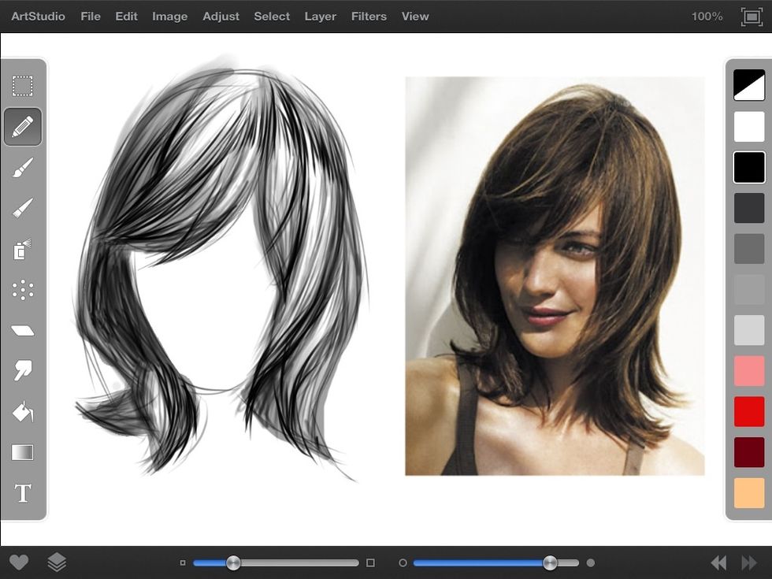Open the View menu

coord(415,17)
